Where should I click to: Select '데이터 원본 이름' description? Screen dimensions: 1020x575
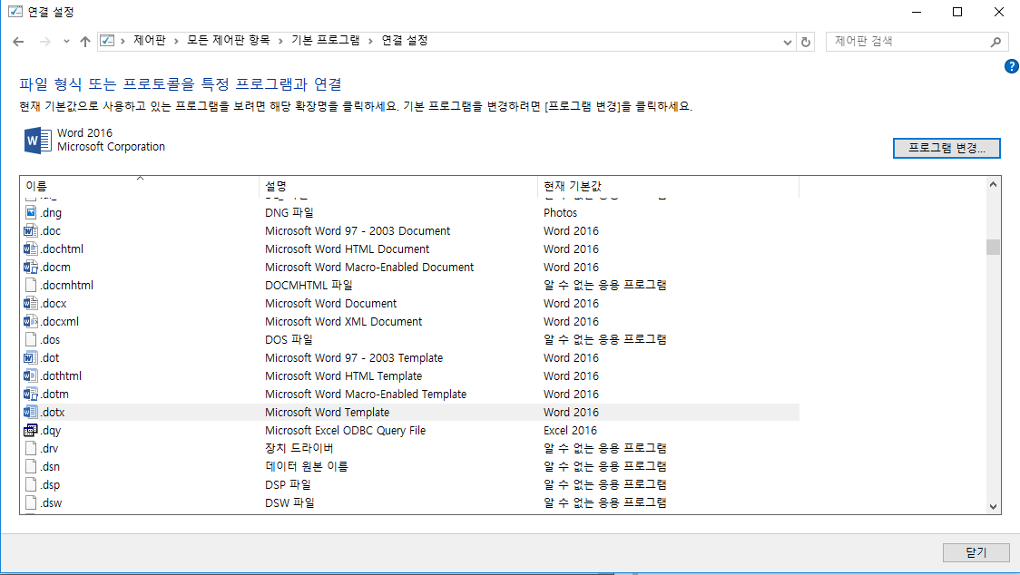pos(306,466)
